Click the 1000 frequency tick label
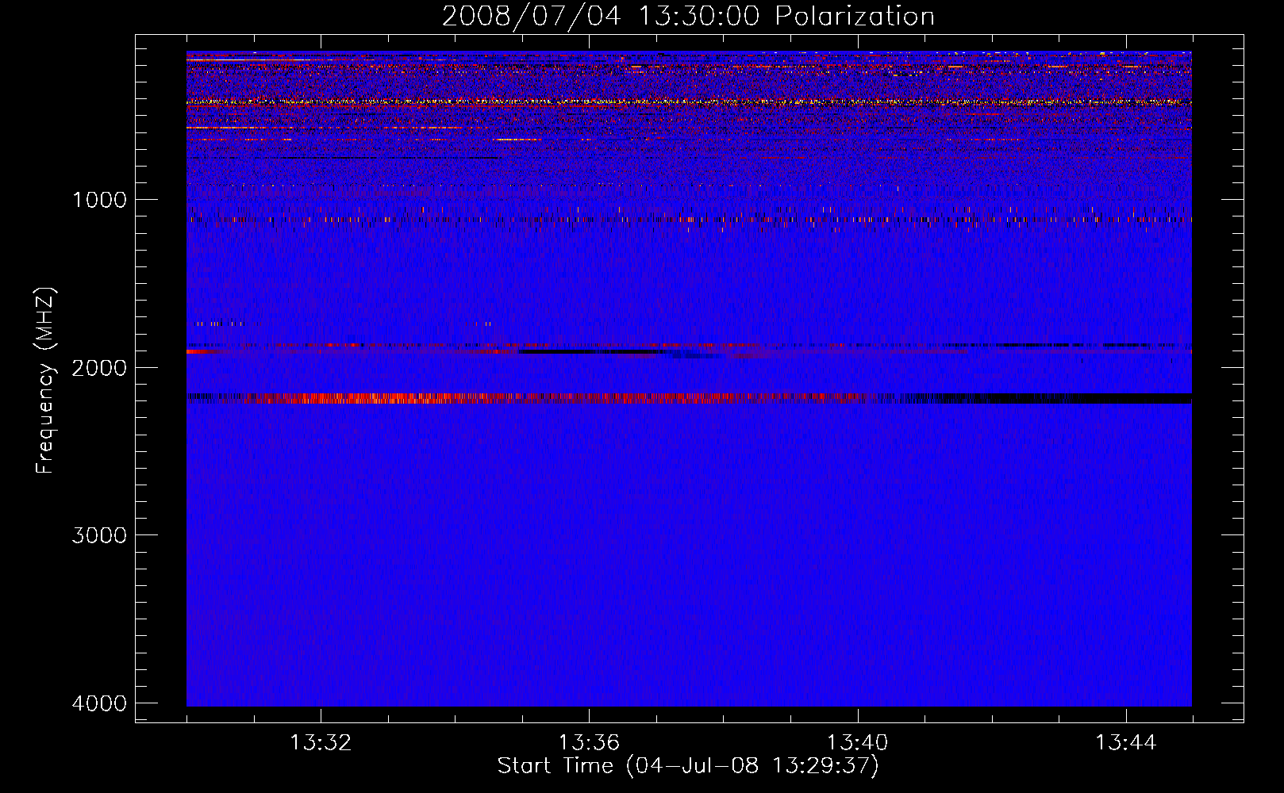 click(99, 199)
